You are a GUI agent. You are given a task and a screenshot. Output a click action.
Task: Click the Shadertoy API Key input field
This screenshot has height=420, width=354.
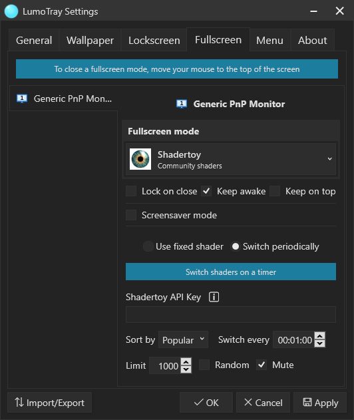pos(231,314)
